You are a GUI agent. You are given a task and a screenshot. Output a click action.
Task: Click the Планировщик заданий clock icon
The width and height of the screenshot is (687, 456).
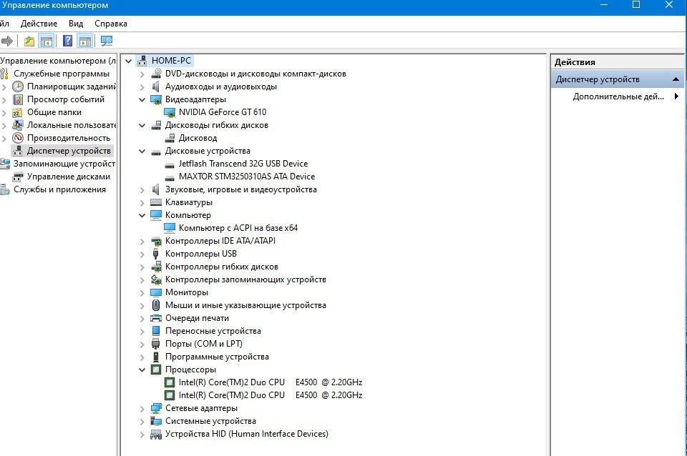tap(17, 86)
